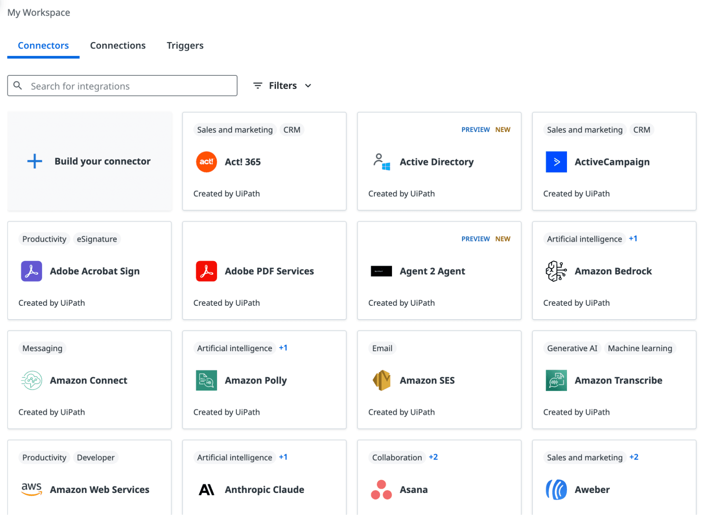
Task: Click the Agent 2 Agent black logo
Action: pos(381,271)
